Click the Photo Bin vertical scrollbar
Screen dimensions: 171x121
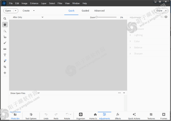tap(126, 103)
